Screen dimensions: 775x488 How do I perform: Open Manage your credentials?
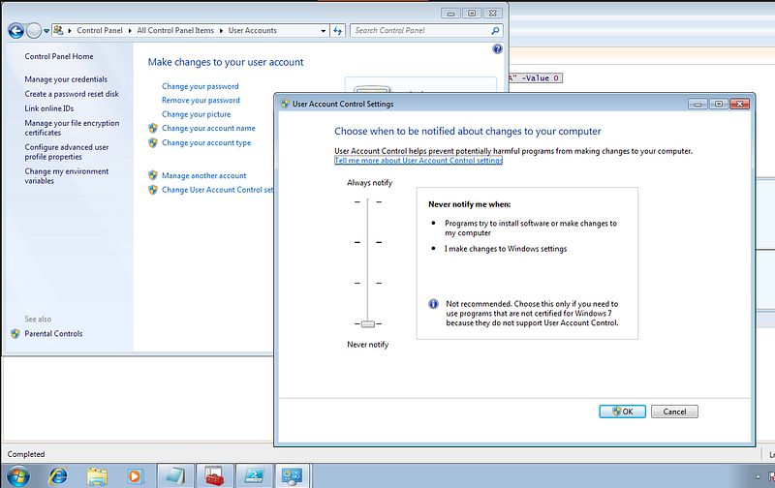[x=66, y=79]
